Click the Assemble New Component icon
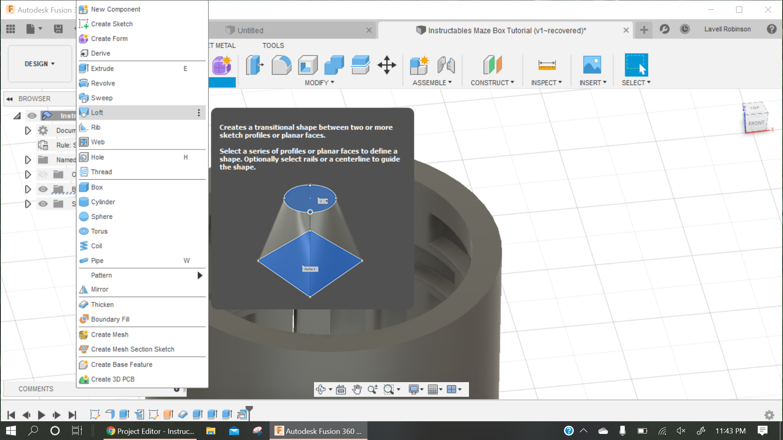Viewport: 783px width, 440px height. (419, 65)
